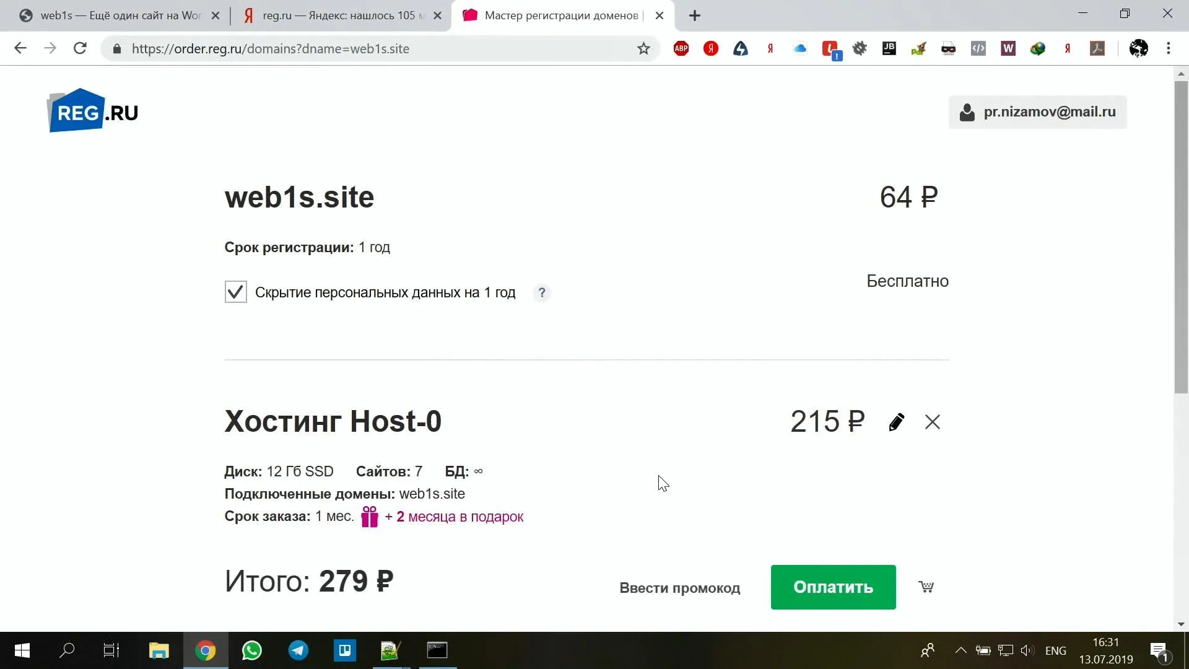Open the gear-shaped extension icon
Viewport: 1189px width, 669px height.
[x=860, y=48]
